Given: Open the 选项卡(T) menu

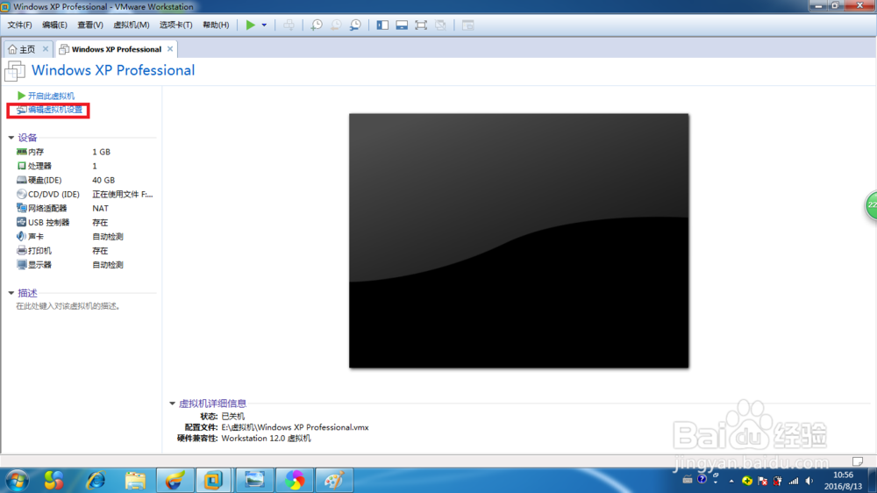Looking at the screenshot, I should coord(175,25).
